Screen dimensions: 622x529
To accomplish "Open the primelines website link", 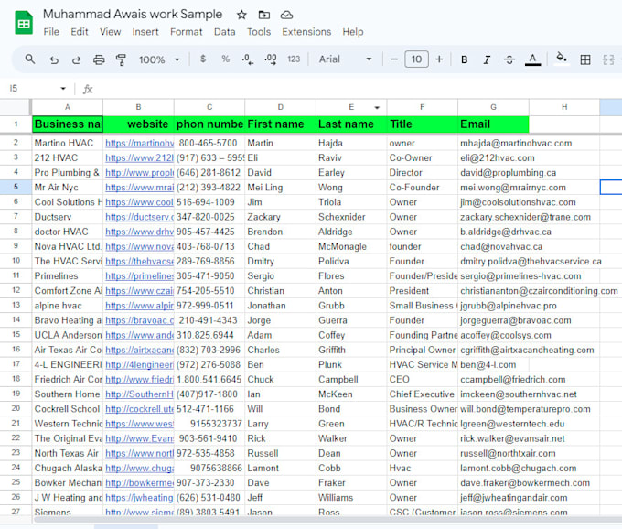I will pos(139,276).
